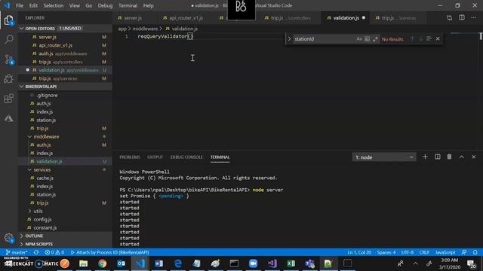This screenshot has width=483, height=271.
Task: Switch to the server.js editor tab
Action: (133, 18)
